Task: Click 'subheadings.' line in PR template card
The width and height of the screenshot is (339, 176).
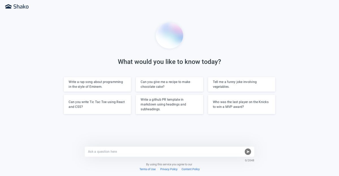Action: pos(151,109)
